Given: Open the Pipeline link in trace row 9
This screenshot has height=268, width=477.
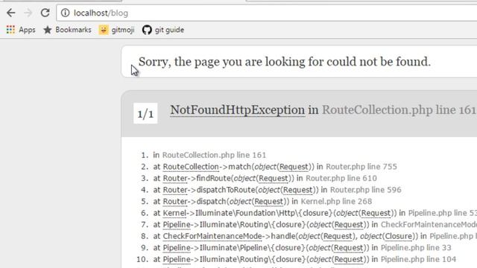Looking at the screenshot, I should click(x=177, y=247).
